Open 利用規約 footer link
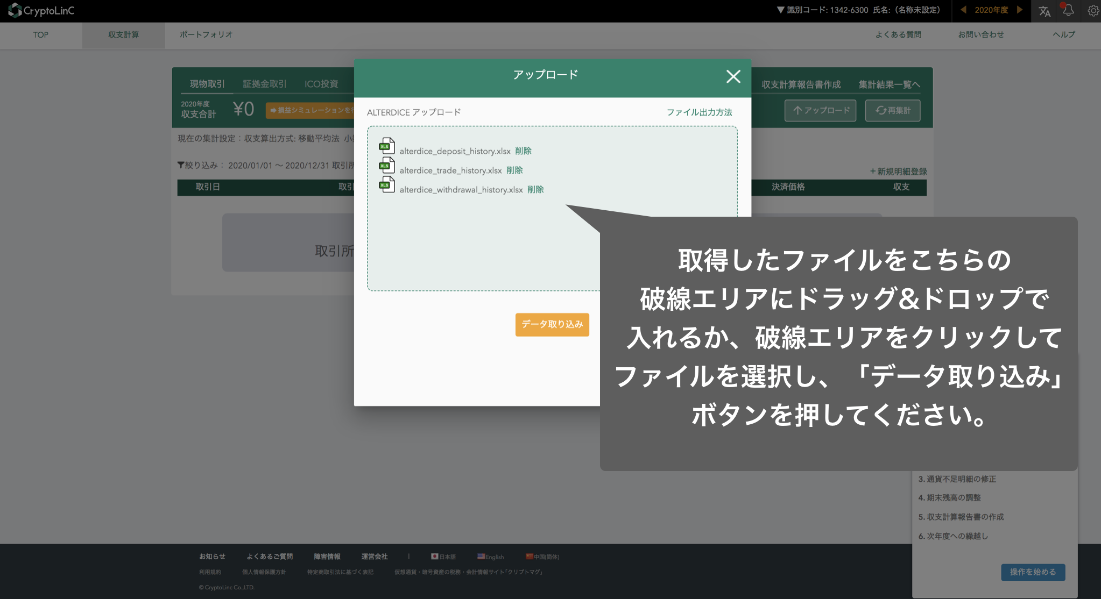 (x=210, y=572)
